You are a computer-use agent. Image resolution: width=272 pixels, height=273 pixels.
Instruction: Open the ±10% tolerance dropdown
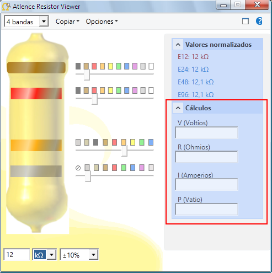pos(79,255)
